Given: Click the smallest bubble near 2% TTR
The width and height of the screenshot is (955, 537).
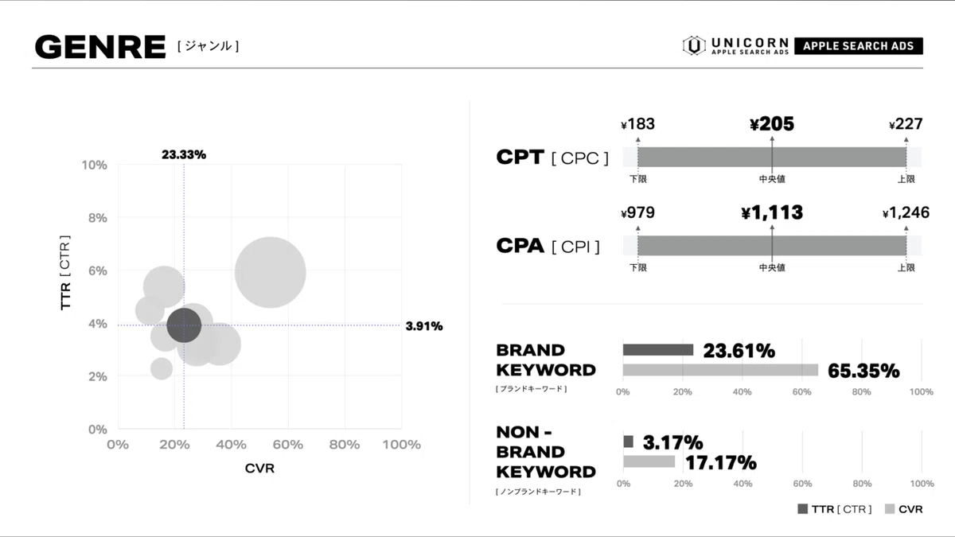Looking at the screenshot, I should pyautogui.click(x=162, y=368).
